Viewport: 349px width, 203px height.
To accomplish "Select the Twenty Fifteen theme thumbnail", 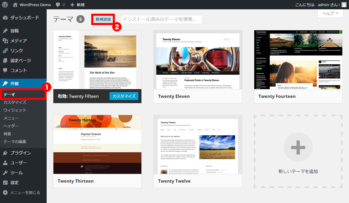I will [x=97, y=60].
